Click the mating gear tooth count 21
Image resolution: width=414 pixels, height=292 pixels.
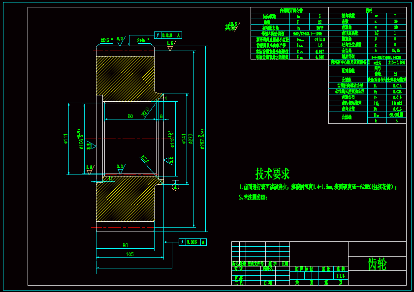(395, 74)
